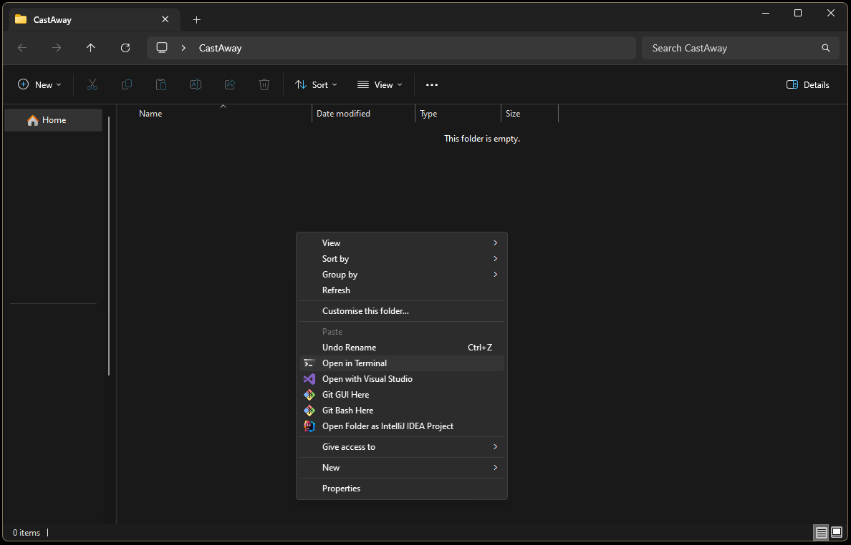Click the three-dot See more toolbar icon
851x545 pixels.
tap(431, 84)
